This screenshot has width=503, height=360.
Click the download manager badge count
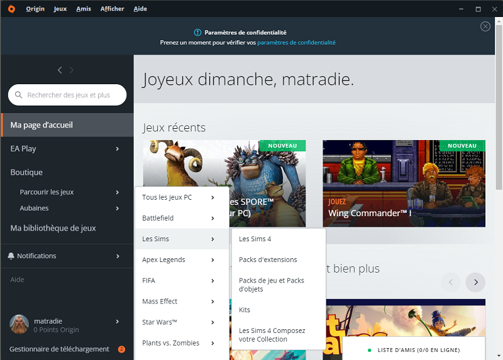coord(121,349)
